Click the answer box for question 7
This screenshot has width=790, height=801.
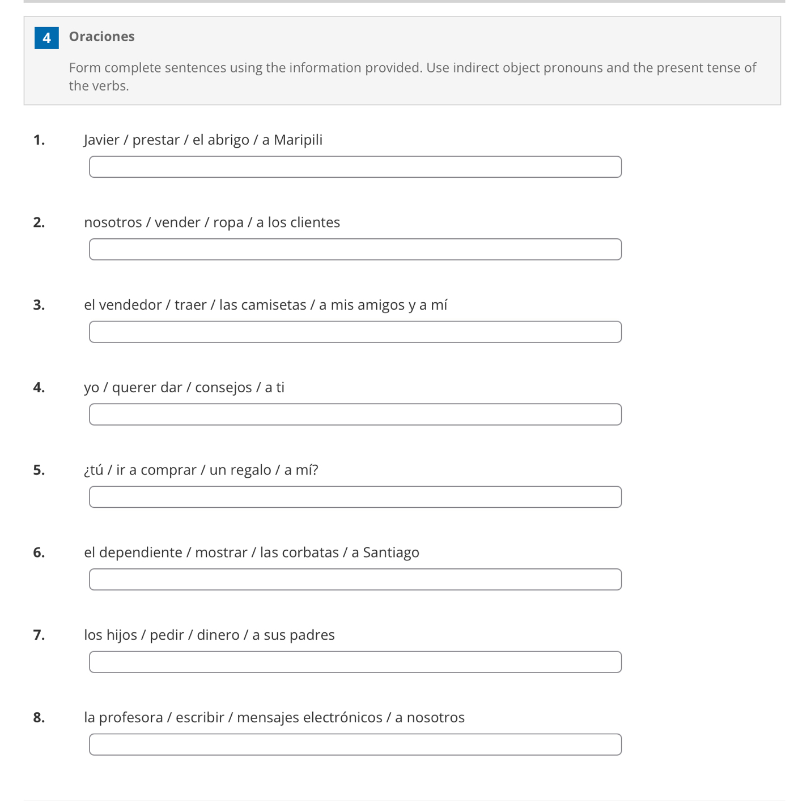click(355, 662)
